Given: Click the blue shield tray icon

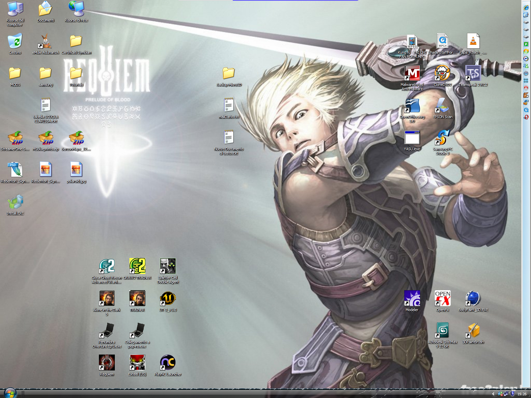Looking at the screenshot, I should pyautogui.click(x=512, y=393).
